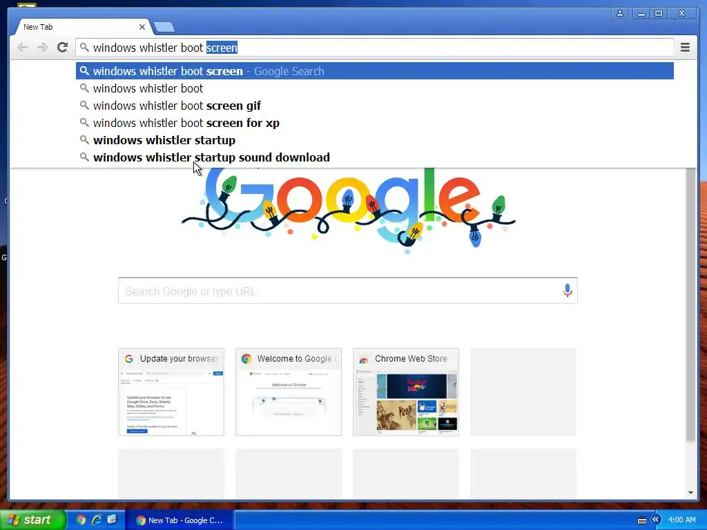Close the New Tab tab
Screen dimensions: 707x530
pos(142,27)
